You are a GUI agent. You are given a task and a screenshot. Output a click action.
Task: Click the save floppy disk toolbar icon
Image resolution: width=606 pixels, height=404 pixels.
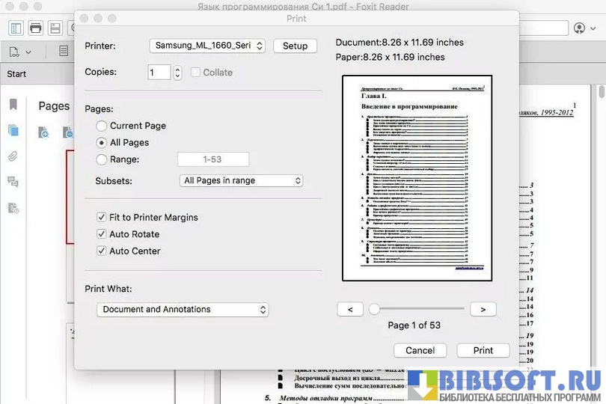(x=55, y=28)
